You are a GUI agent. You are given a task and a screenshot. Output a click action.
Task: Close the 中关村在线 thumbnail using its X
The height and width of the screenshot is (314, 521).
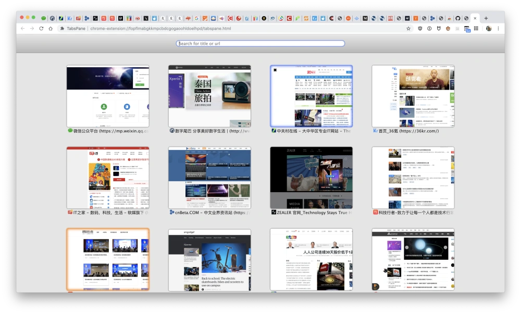pyautogui.click(x=275, y=70)
